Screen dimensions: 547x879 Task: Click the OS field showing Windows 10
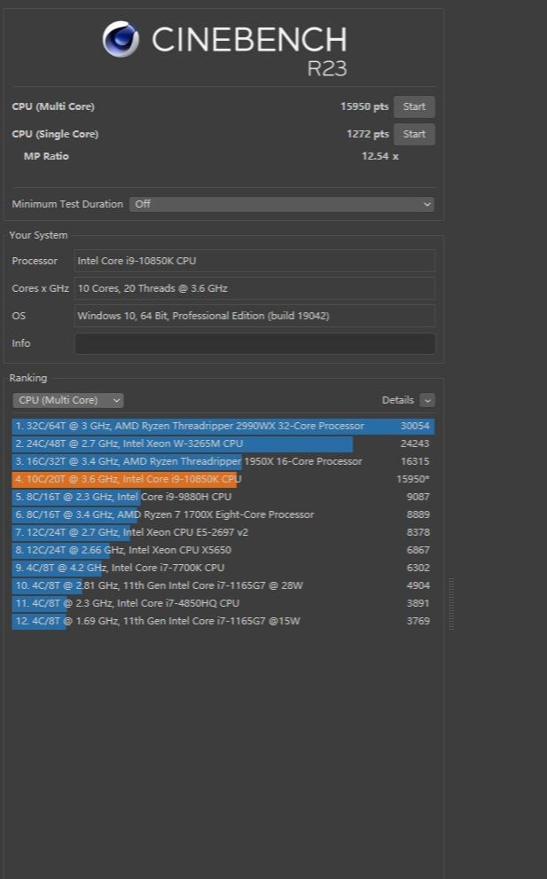pyautogui.click(x=254, y=316)
